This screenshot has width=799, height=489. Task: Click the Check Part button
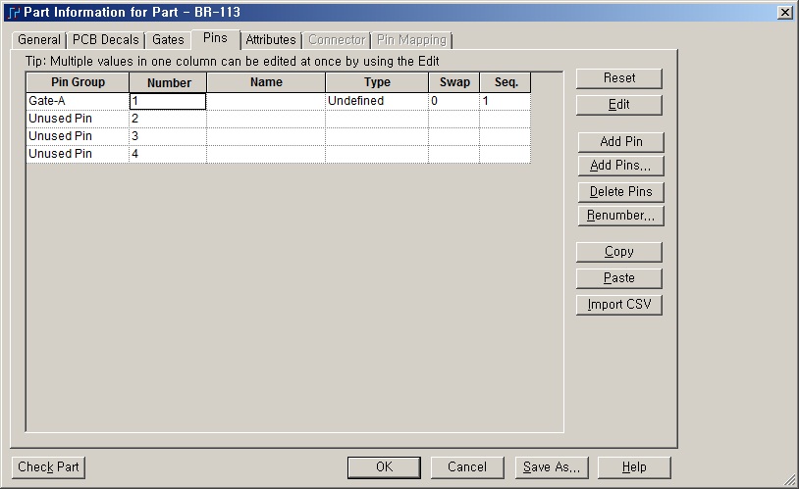pyautogui.click(x=48, y=467)
